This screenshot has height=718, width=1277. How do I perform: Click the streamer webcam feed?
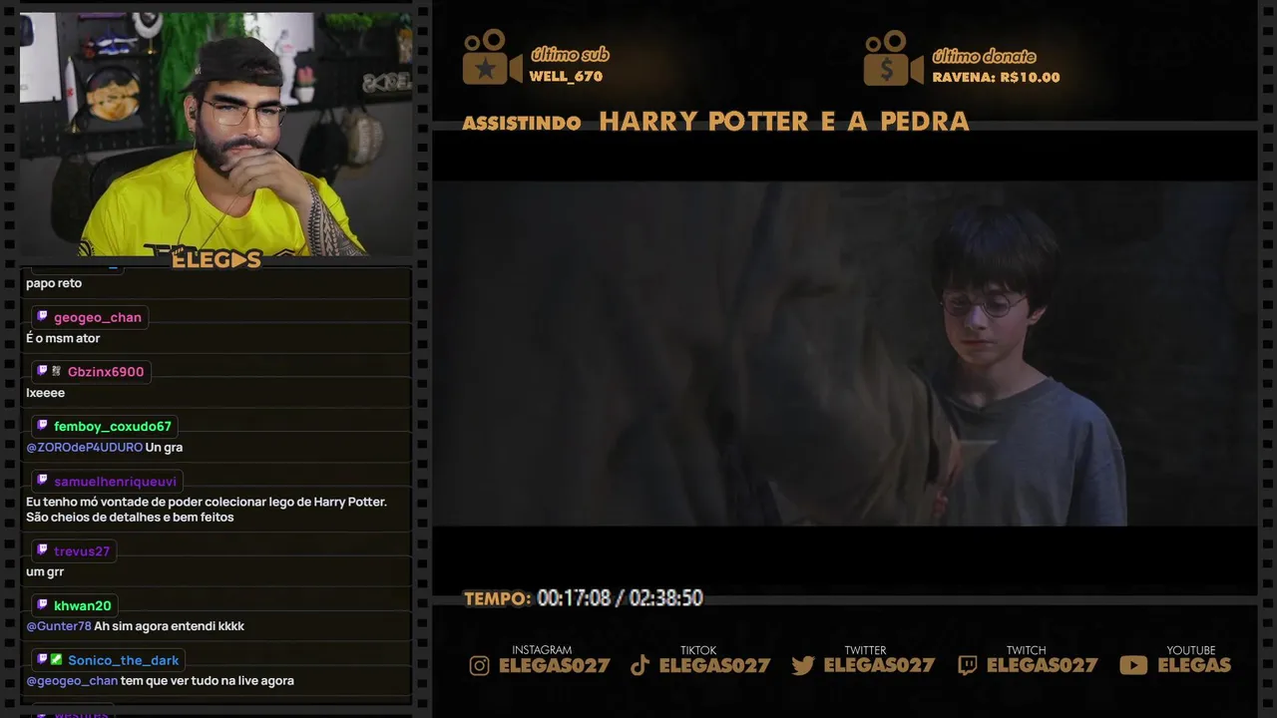(214, 135)
